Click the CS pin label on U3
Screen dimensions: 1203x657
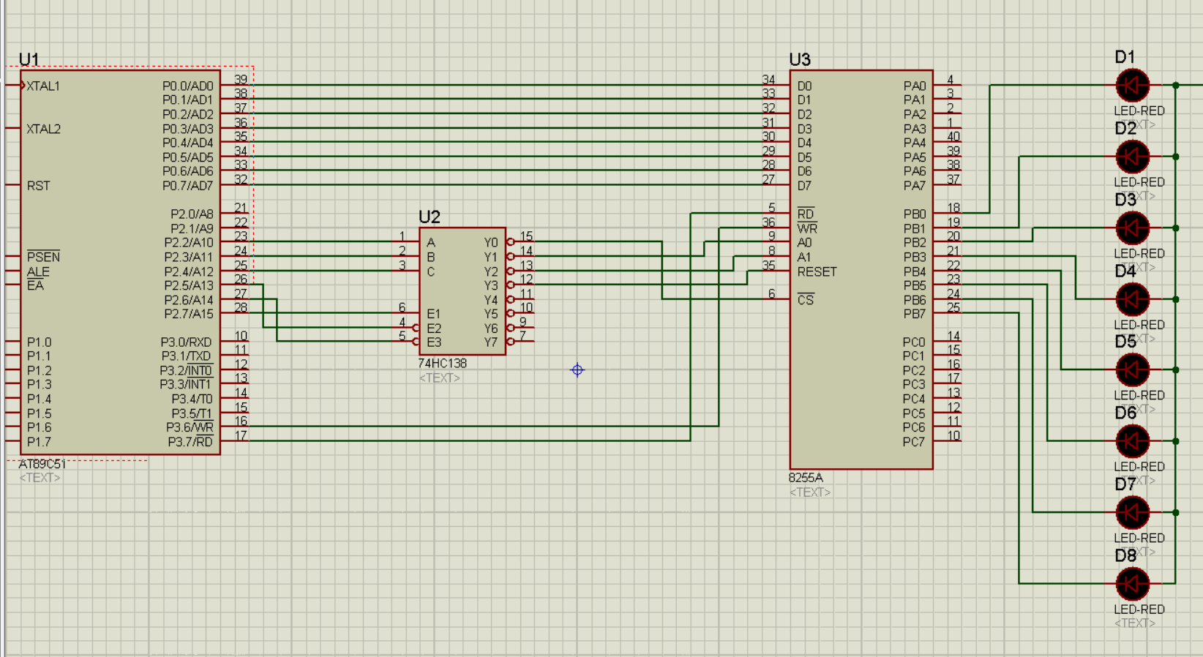(806, 300)
